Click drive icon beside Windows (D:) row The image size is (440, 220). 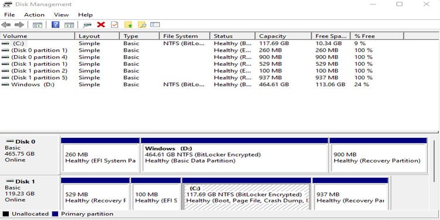click(x=5, y=84)
